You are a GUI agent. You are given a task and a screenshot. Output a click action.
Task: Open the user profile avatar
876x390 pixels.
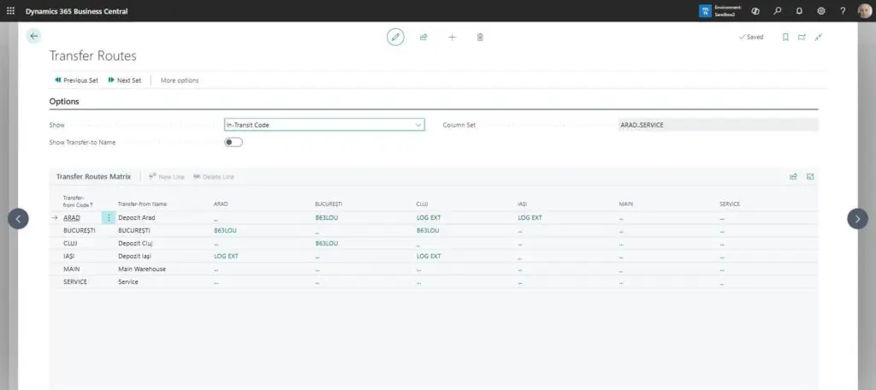pos(864,10)
